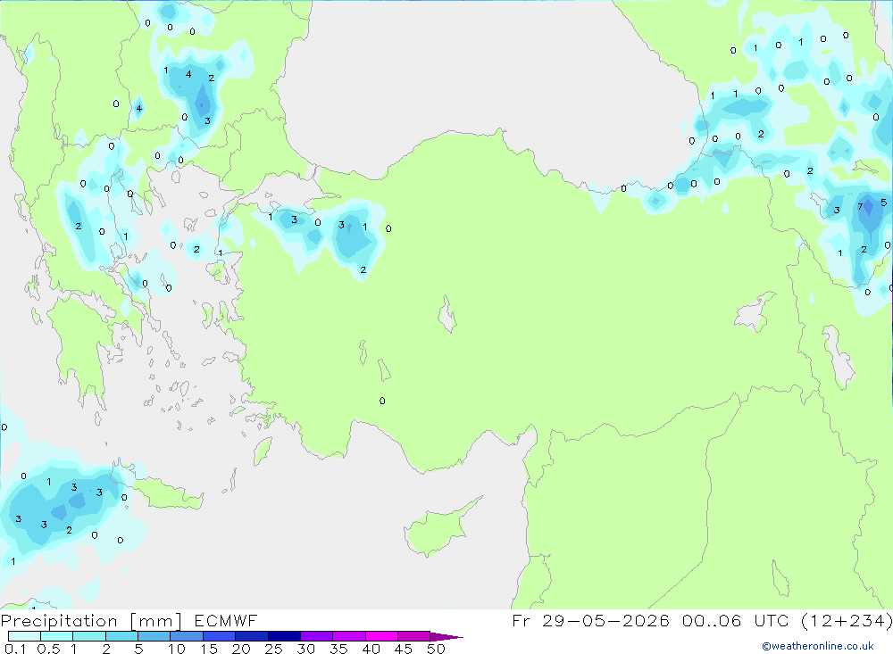The height and width of the screenshot is (654, 893).
Task: Click the 15–20 mm royal blue swatch
Action: (x=219, y=636)
